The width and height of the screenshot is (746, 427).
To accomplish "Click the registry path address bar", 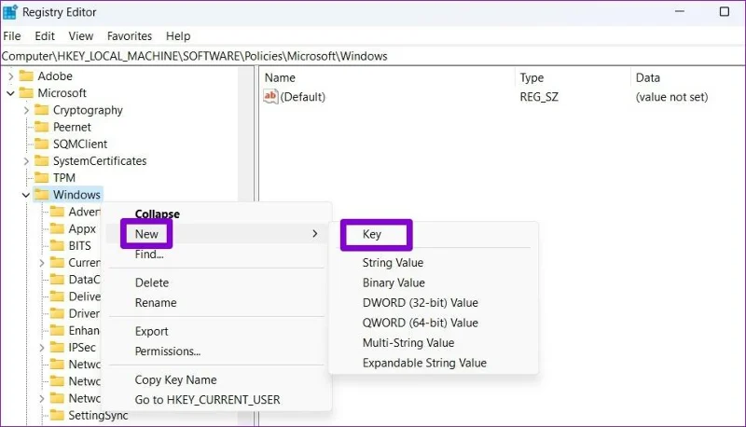I will tap(373, 56).
